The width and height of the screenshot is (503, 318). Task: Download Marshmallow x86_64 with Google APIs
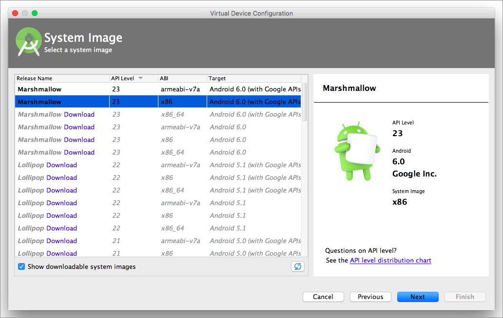tap(79, 114)
